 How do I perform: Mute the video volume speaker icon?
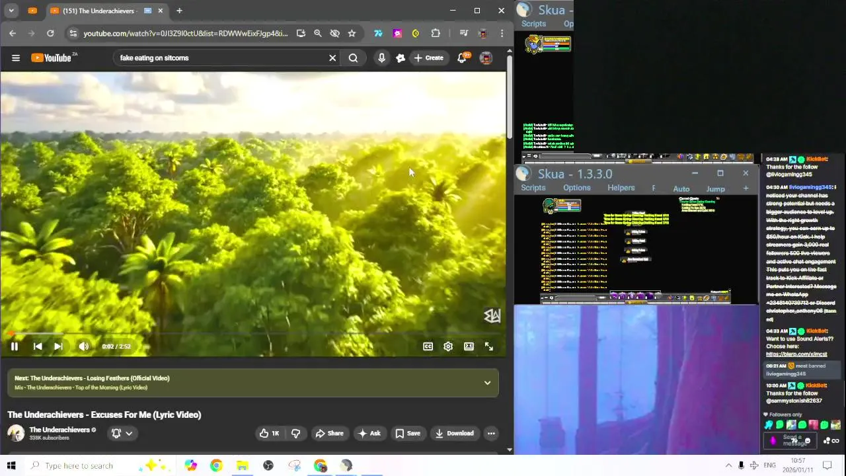83,346
